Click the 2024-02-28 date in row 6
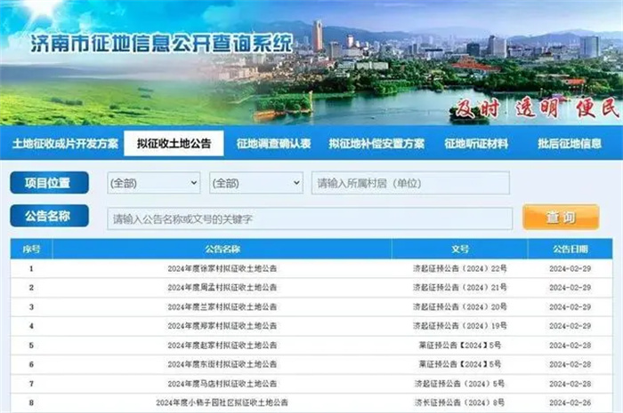623x413 pixels. 570,364
